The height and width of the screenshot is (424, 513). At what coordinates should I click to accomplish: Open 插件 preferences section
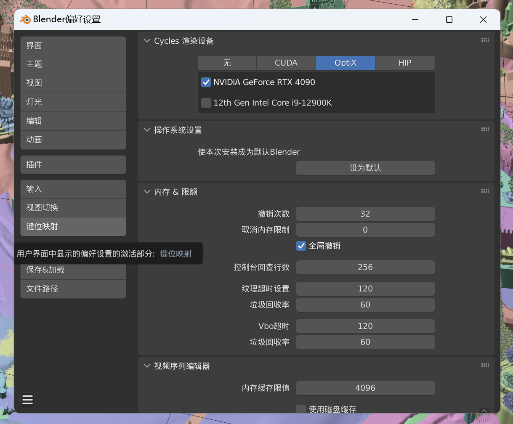pos(73,164)
